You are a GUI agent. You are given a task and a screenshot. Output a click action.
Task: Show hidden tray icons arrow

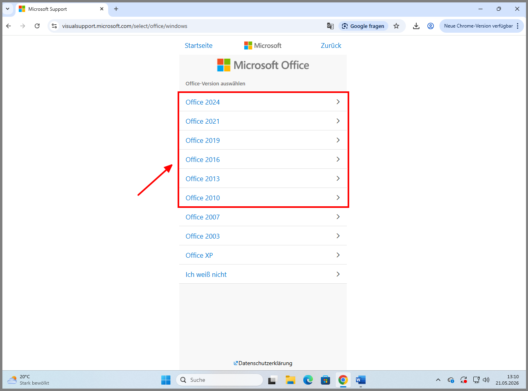point(438,380)
